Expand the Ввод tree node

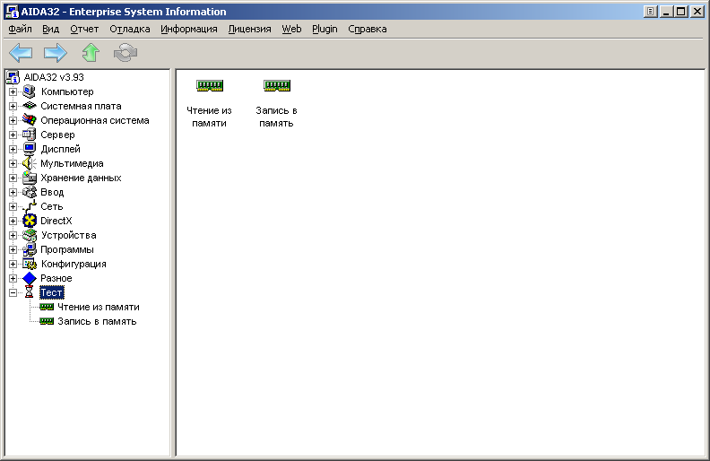(13, 193)
